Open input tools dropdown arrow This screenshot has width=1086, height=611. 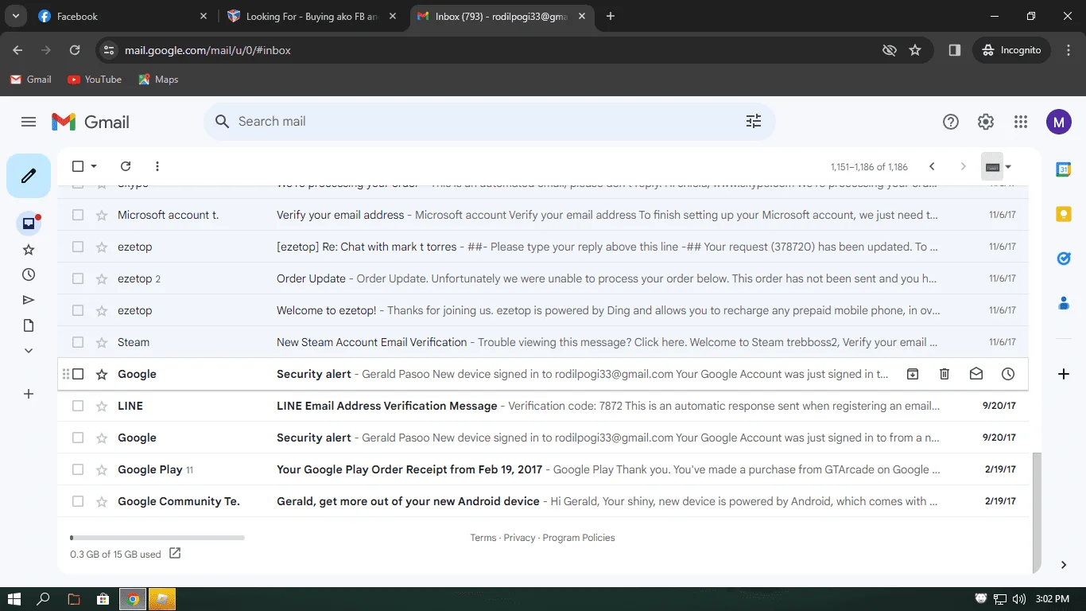(1008, 166)
